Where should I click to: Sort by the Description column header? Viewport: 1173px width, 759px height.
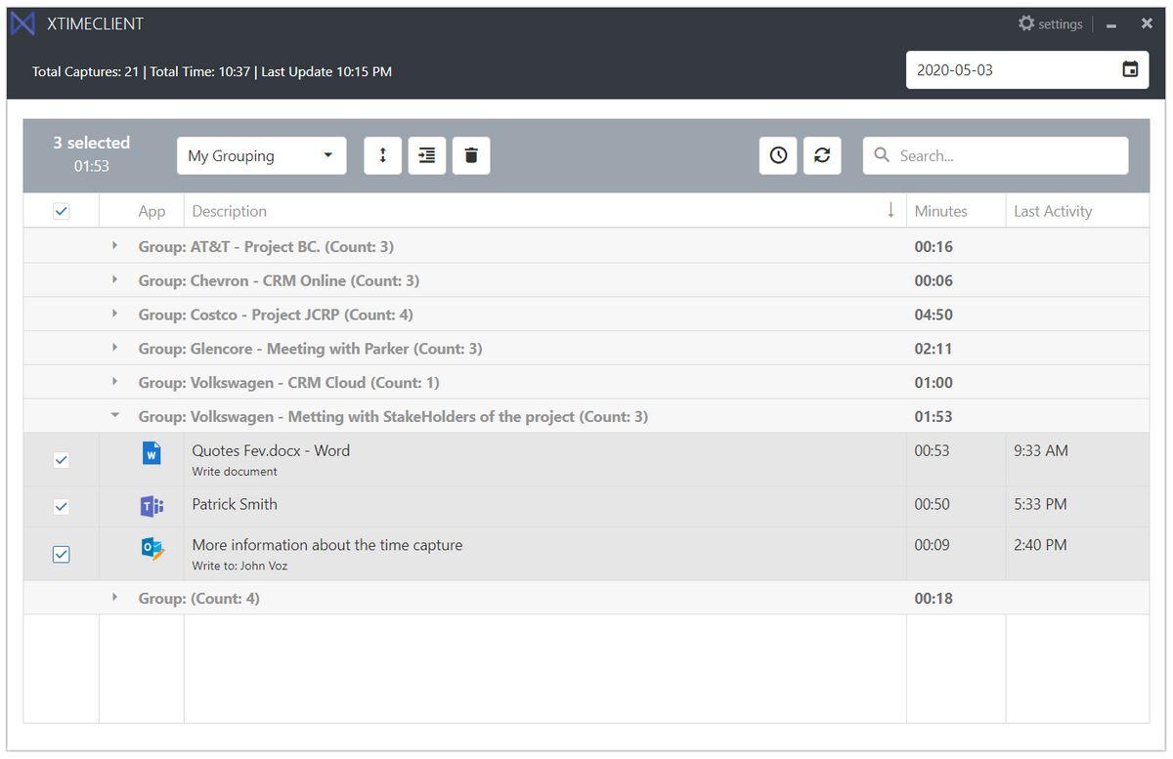coord(229,211)
